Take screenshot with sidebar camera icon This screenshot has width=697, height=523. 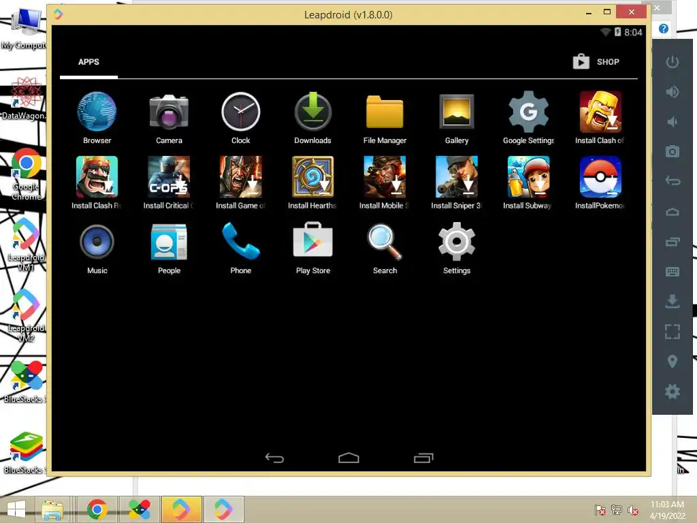(x=672, y=152)
